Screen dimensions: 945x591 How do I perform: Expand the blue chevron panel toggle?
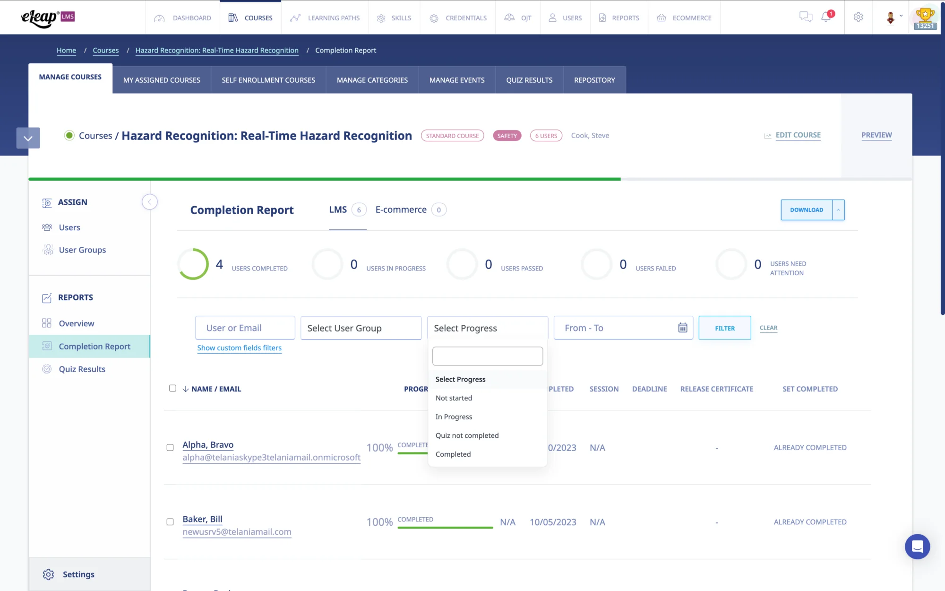[28, 138]
